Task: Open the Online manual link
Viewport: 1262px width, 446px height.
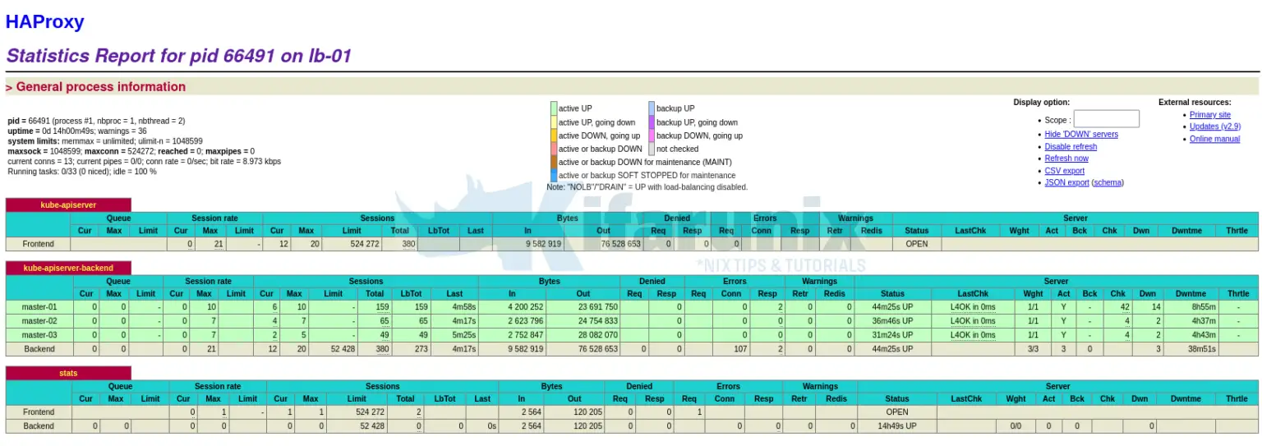Action: point(1214,139)
